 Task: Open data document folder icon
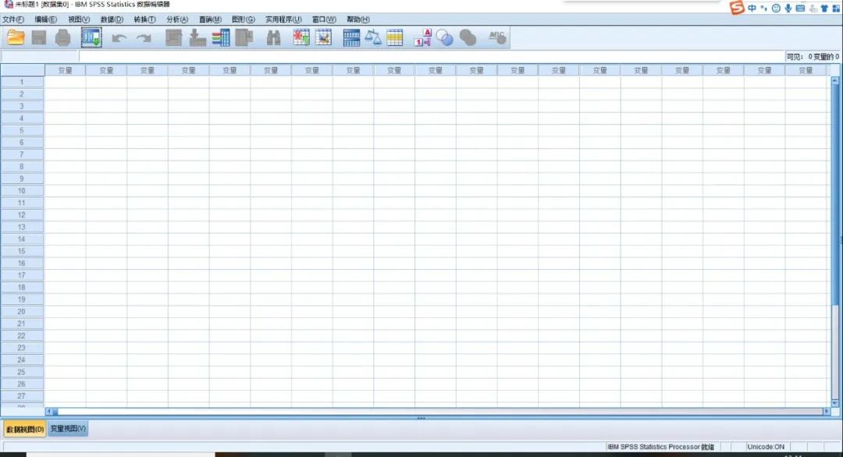tap(16, 37)
